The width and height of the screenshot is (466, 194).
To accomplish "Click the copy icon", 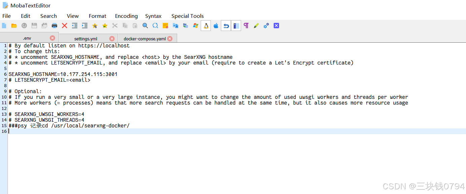I will pos(125,26).
